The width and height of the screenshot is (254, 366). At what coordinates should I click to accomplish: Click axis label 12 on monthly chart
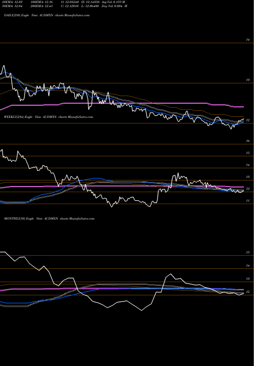pos(248,292)
